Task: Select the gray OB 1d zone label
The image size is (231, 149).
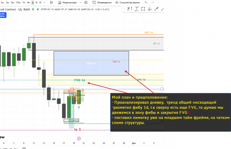Action: (156, 44)
